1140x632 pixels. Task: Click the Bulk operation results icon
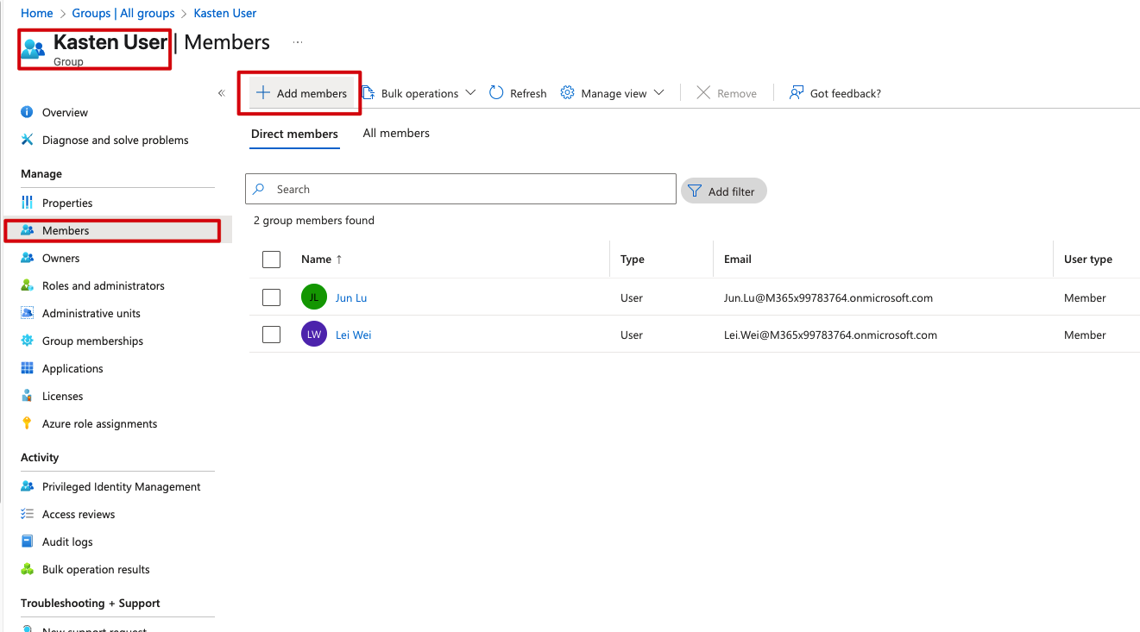coord(27,569)
